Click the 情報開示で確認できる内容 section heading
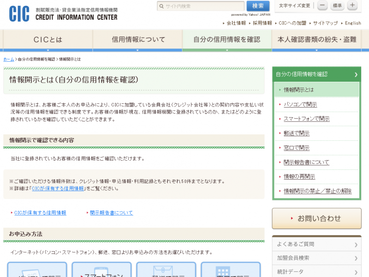 click(x=42, y=140)
